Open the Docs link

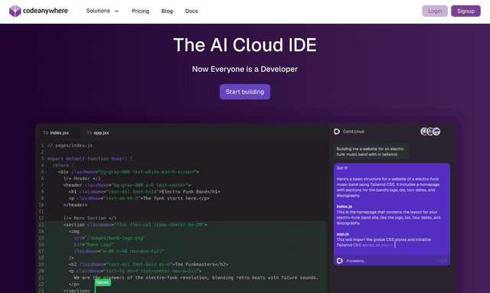[x=191, y=11]
